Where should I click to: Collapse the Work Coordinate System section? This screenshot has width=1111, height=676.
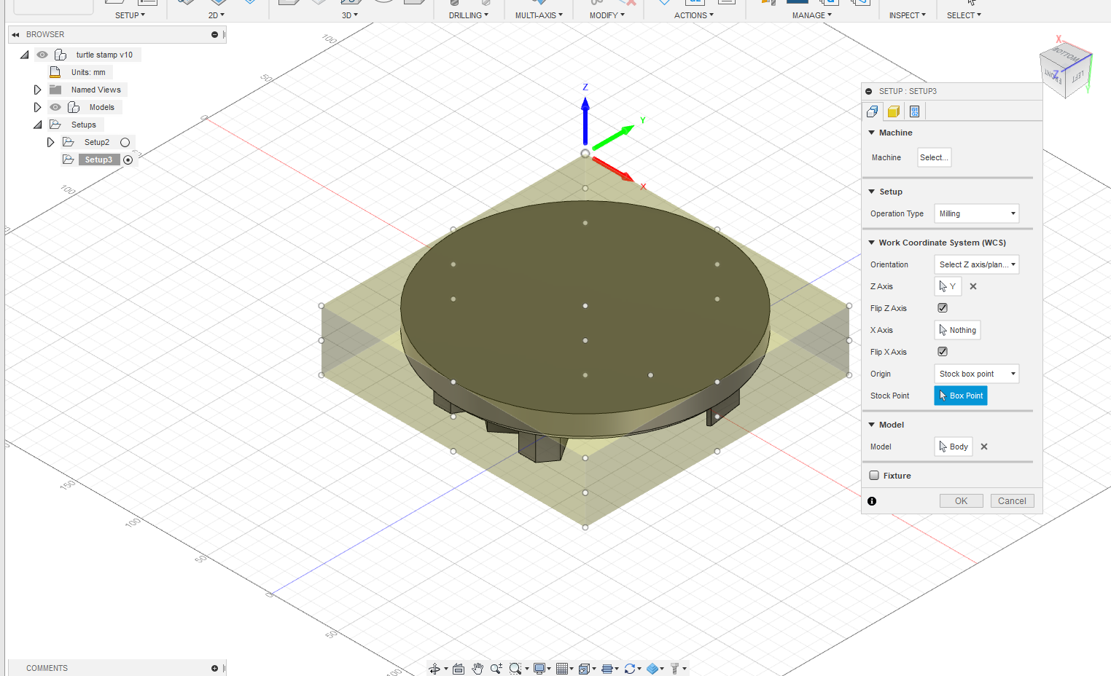point(872,243)
